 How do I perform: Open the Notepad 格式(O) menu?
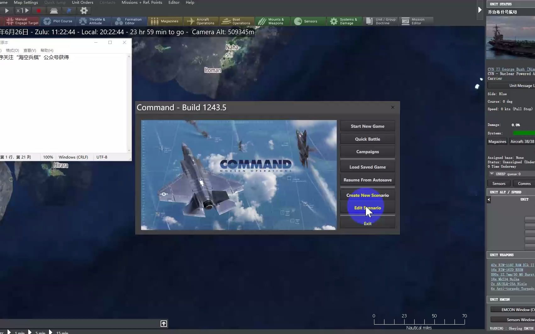pos(13,50)
